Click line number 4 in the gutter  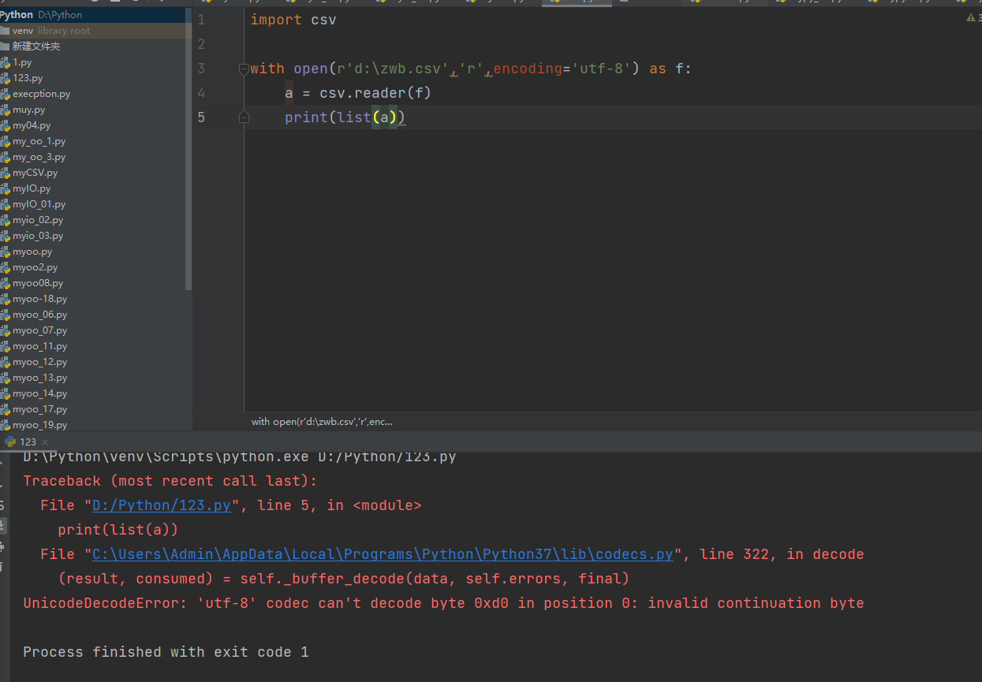tap(201, 93)
